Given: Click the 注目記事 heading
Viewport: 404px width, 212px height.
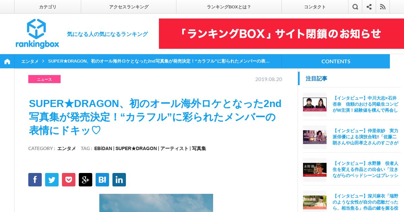Looking at the screenshot, I should [x=316, y=78].
